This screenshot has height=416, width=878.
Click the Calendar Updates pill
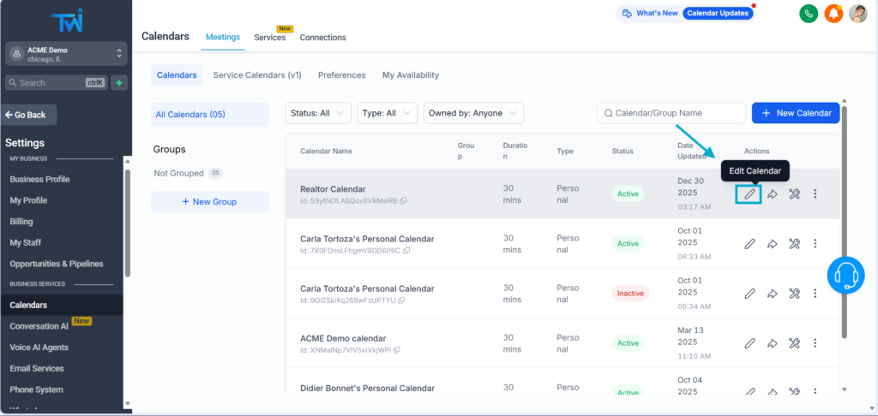(x=718, y=14)
